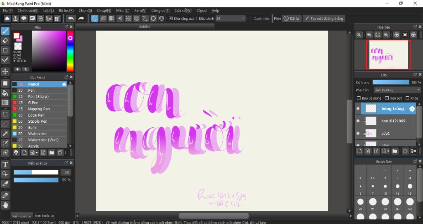Click the Đặt lại reset button
423x224 pixels.
click(292, 18)
